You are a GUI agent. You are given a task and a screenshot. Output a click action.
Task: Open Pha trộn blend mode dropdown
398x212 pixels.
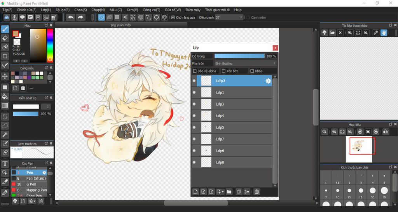click(246, 63)
